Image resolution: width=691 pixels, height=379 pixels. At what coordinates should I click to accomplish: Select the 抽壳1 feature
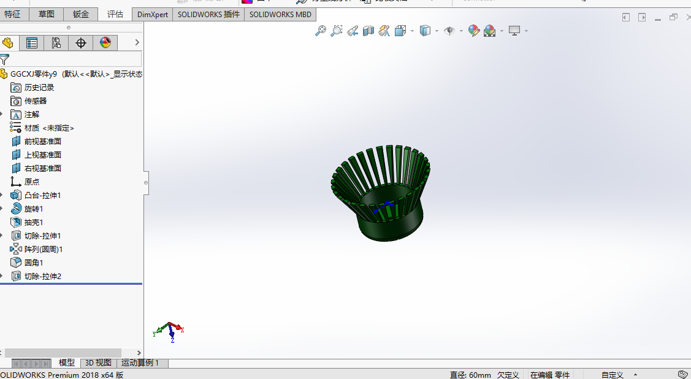pyautogui.click(x=27, y=223)
